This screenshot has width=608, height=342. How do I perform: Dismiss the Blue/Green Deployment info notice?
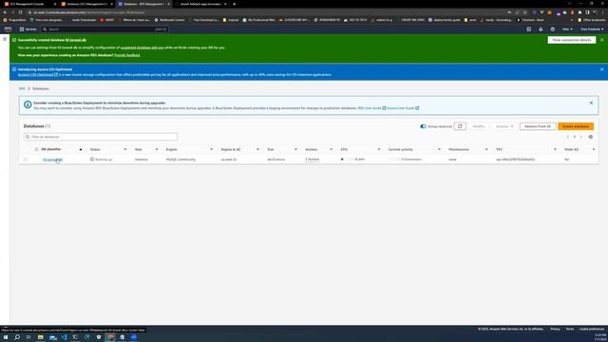pos(591,103)
